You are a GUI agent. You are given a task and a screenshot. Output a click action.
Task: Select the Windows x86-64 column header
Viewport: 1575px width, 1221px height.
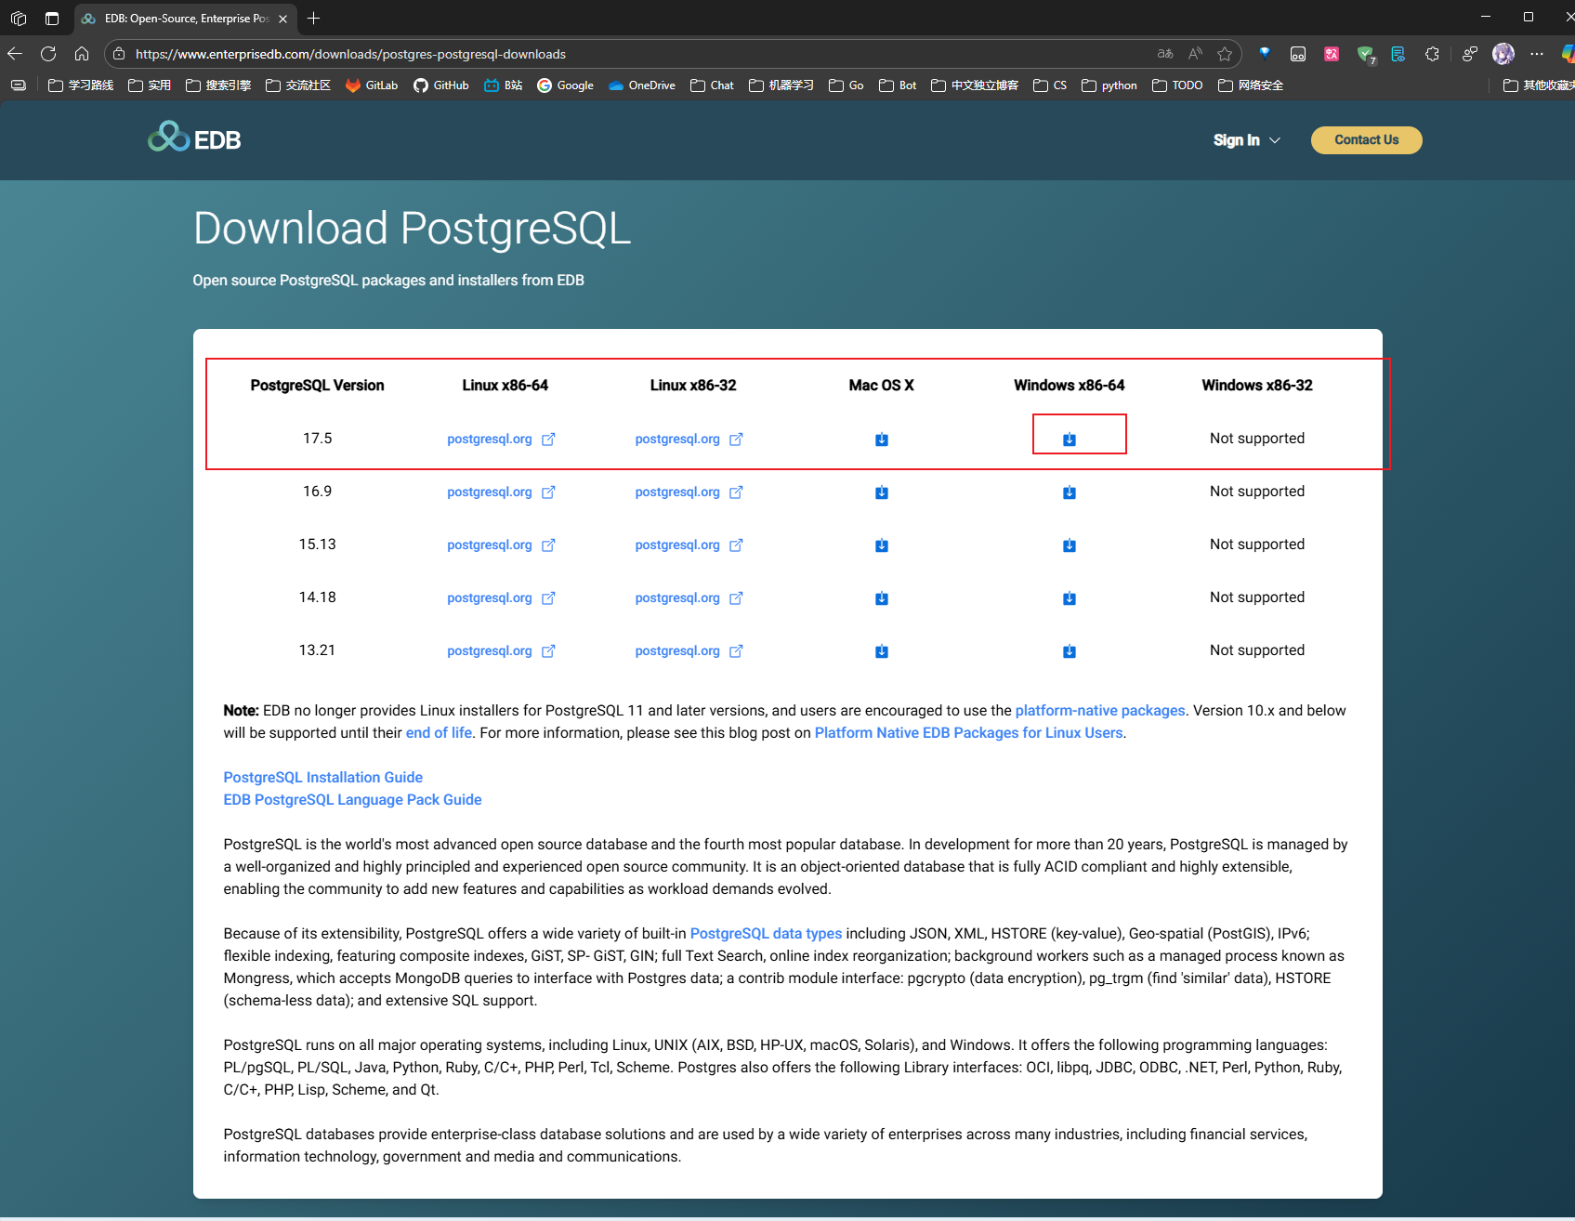coord(1069,386)
